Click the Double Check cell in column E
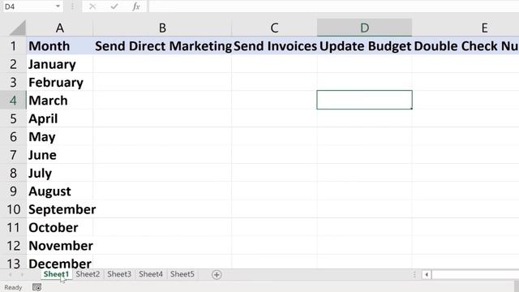The height and width of the screenshot is (292, 519). point(465,45)
